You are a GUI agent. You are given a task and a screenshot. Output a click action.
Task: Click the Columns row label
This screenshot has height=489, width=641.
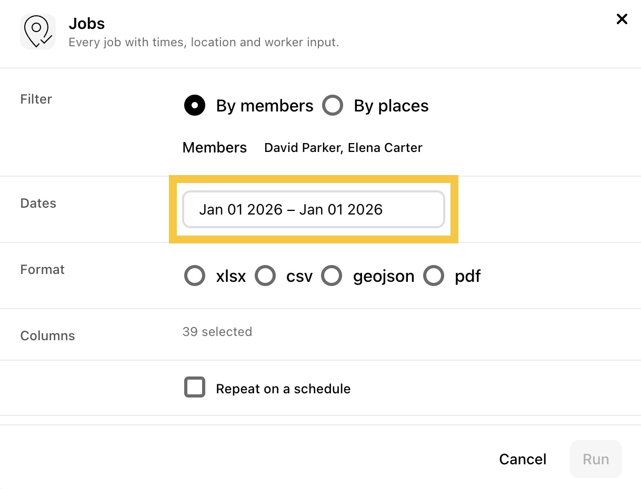point(48,335)
